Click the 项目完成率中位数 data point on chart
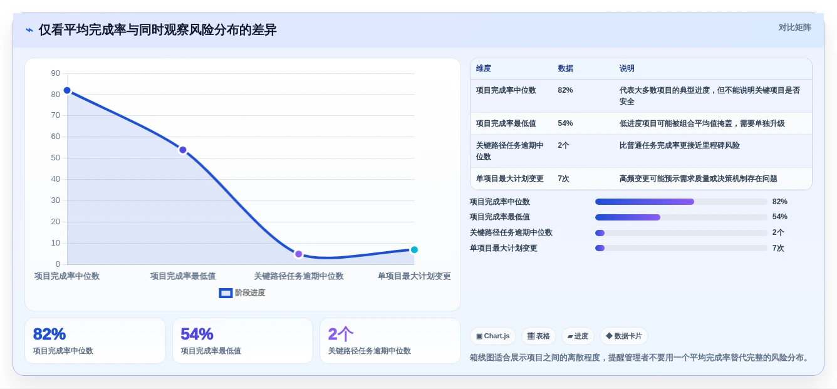This screenshot has width=837, height=389. [x=67, y=90]
